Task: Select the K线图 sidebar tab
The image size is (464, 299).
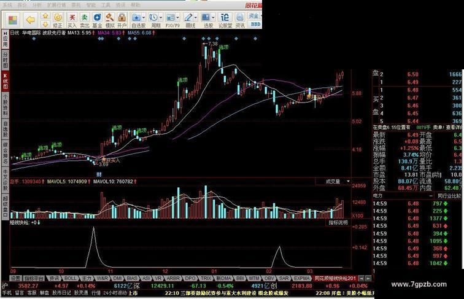Action: coord(5,81)
